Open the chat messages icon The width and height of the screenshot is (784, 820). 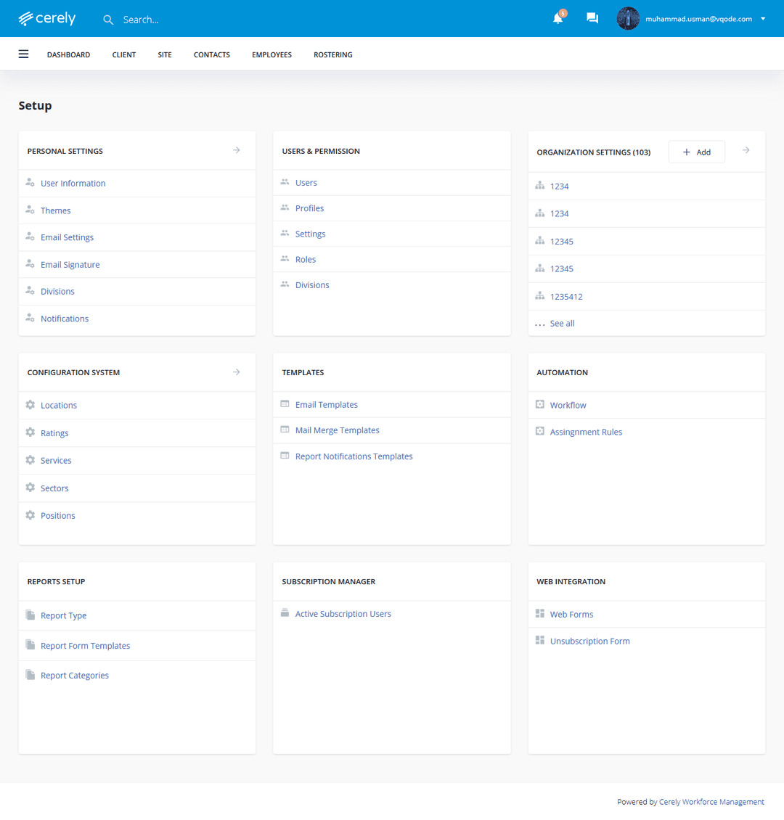coord(592,18)
